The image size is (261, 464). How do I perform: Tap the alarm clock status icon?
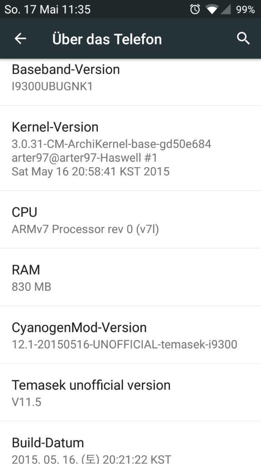coord(195,10)
